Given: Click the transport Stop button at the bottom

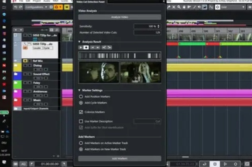Looking at the screenshot, I should (x=215, y=163).
